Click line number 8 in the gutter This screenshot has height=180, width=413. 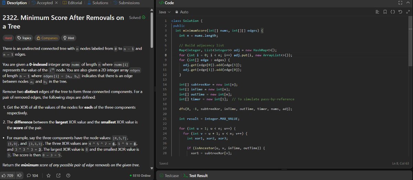166,55
